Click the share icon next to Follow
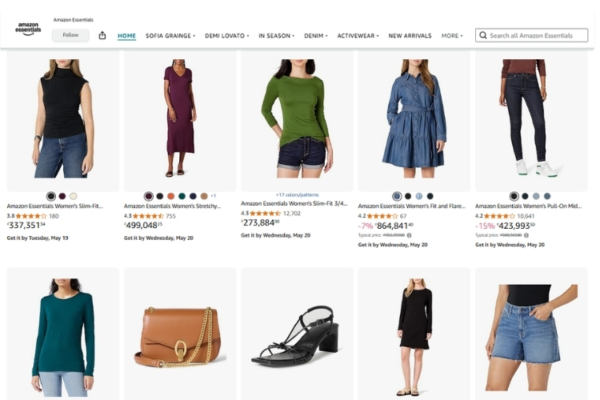Viewport: 600px width, 400px height. coord(102,35)
